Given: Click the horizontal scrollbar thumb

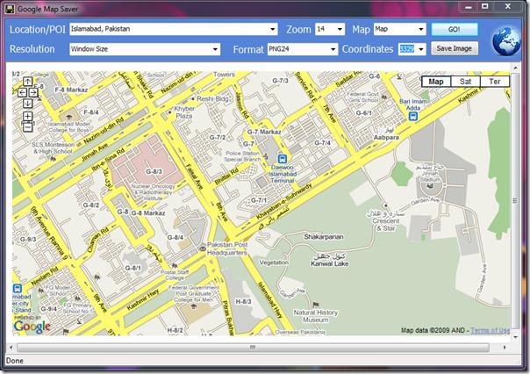Looking at the screenshot, I should 253,348.
